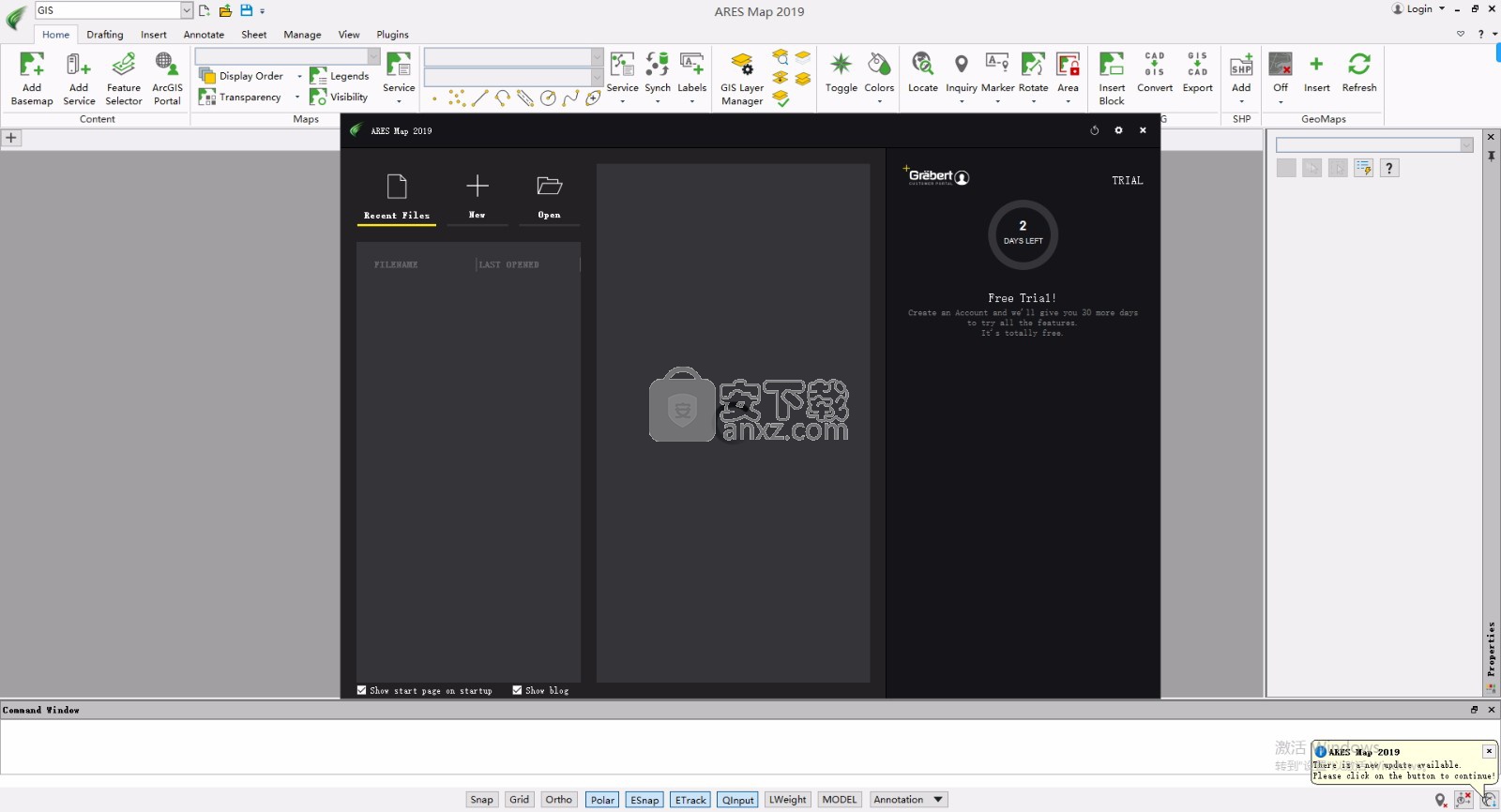Viewport: 1501px width, 812px height.
Task: Select Recent Files on start page
Action: pos(397,197)
